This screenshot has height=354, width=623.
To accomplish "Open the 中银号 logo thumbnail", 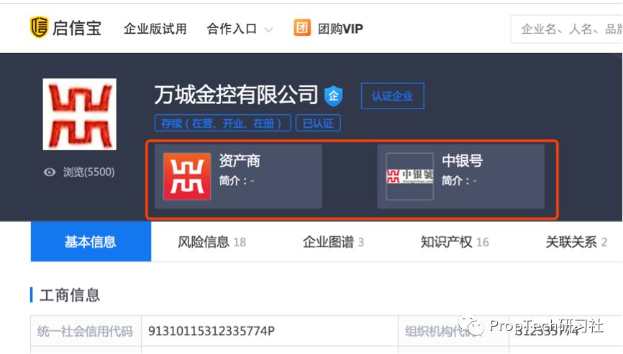I will [x=409, y=176].
